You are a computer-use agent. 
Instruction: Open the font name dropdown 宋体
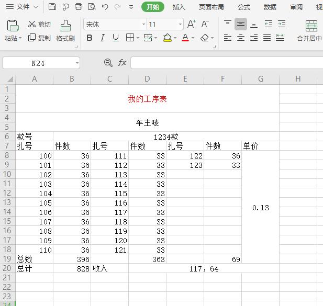click(x=143, y=24)
